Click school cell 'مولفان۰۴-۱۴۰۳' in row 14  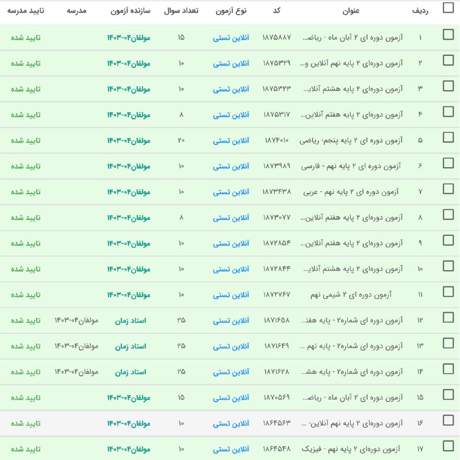[76, 372]
